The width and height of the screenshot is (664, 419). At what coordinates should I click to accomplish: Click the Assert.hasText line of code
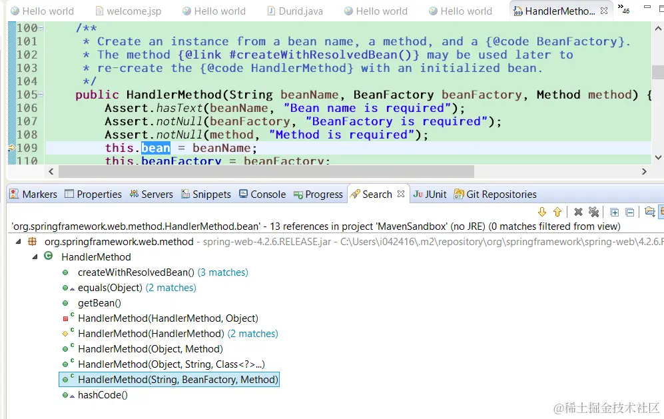(284, 108)
